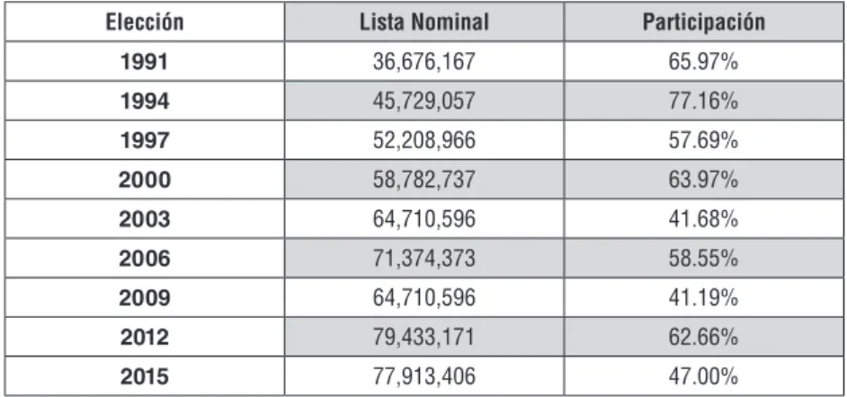Click the Lista Nominal column header

[424, 22]
